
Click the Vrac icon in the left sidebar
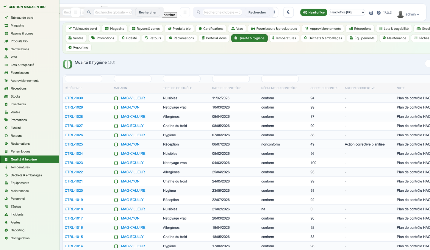[6, 57]
